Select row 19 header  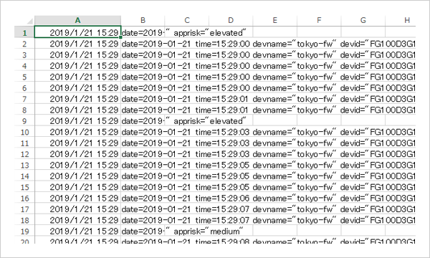pyautogui.click(x=24, y=231)
